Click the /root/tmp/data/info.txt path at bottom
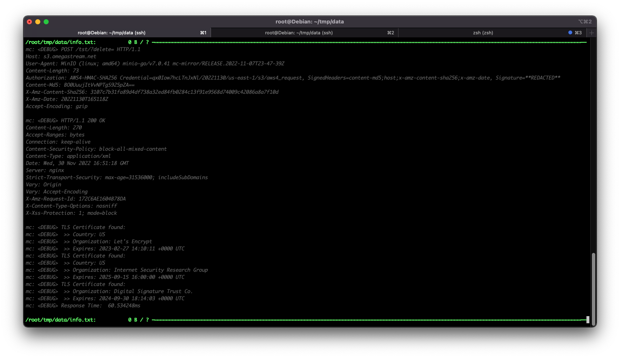620x358 pixels. 60,319
